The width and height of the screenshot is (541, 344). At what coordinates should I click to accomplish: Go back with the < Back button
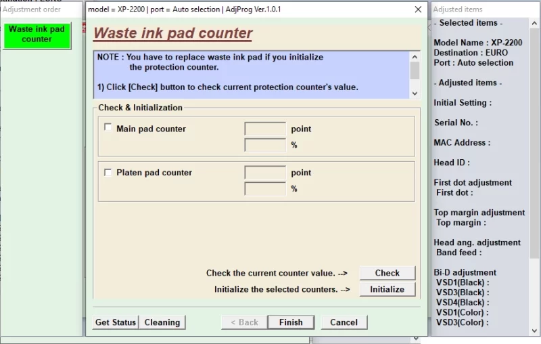tap(244, 322)
